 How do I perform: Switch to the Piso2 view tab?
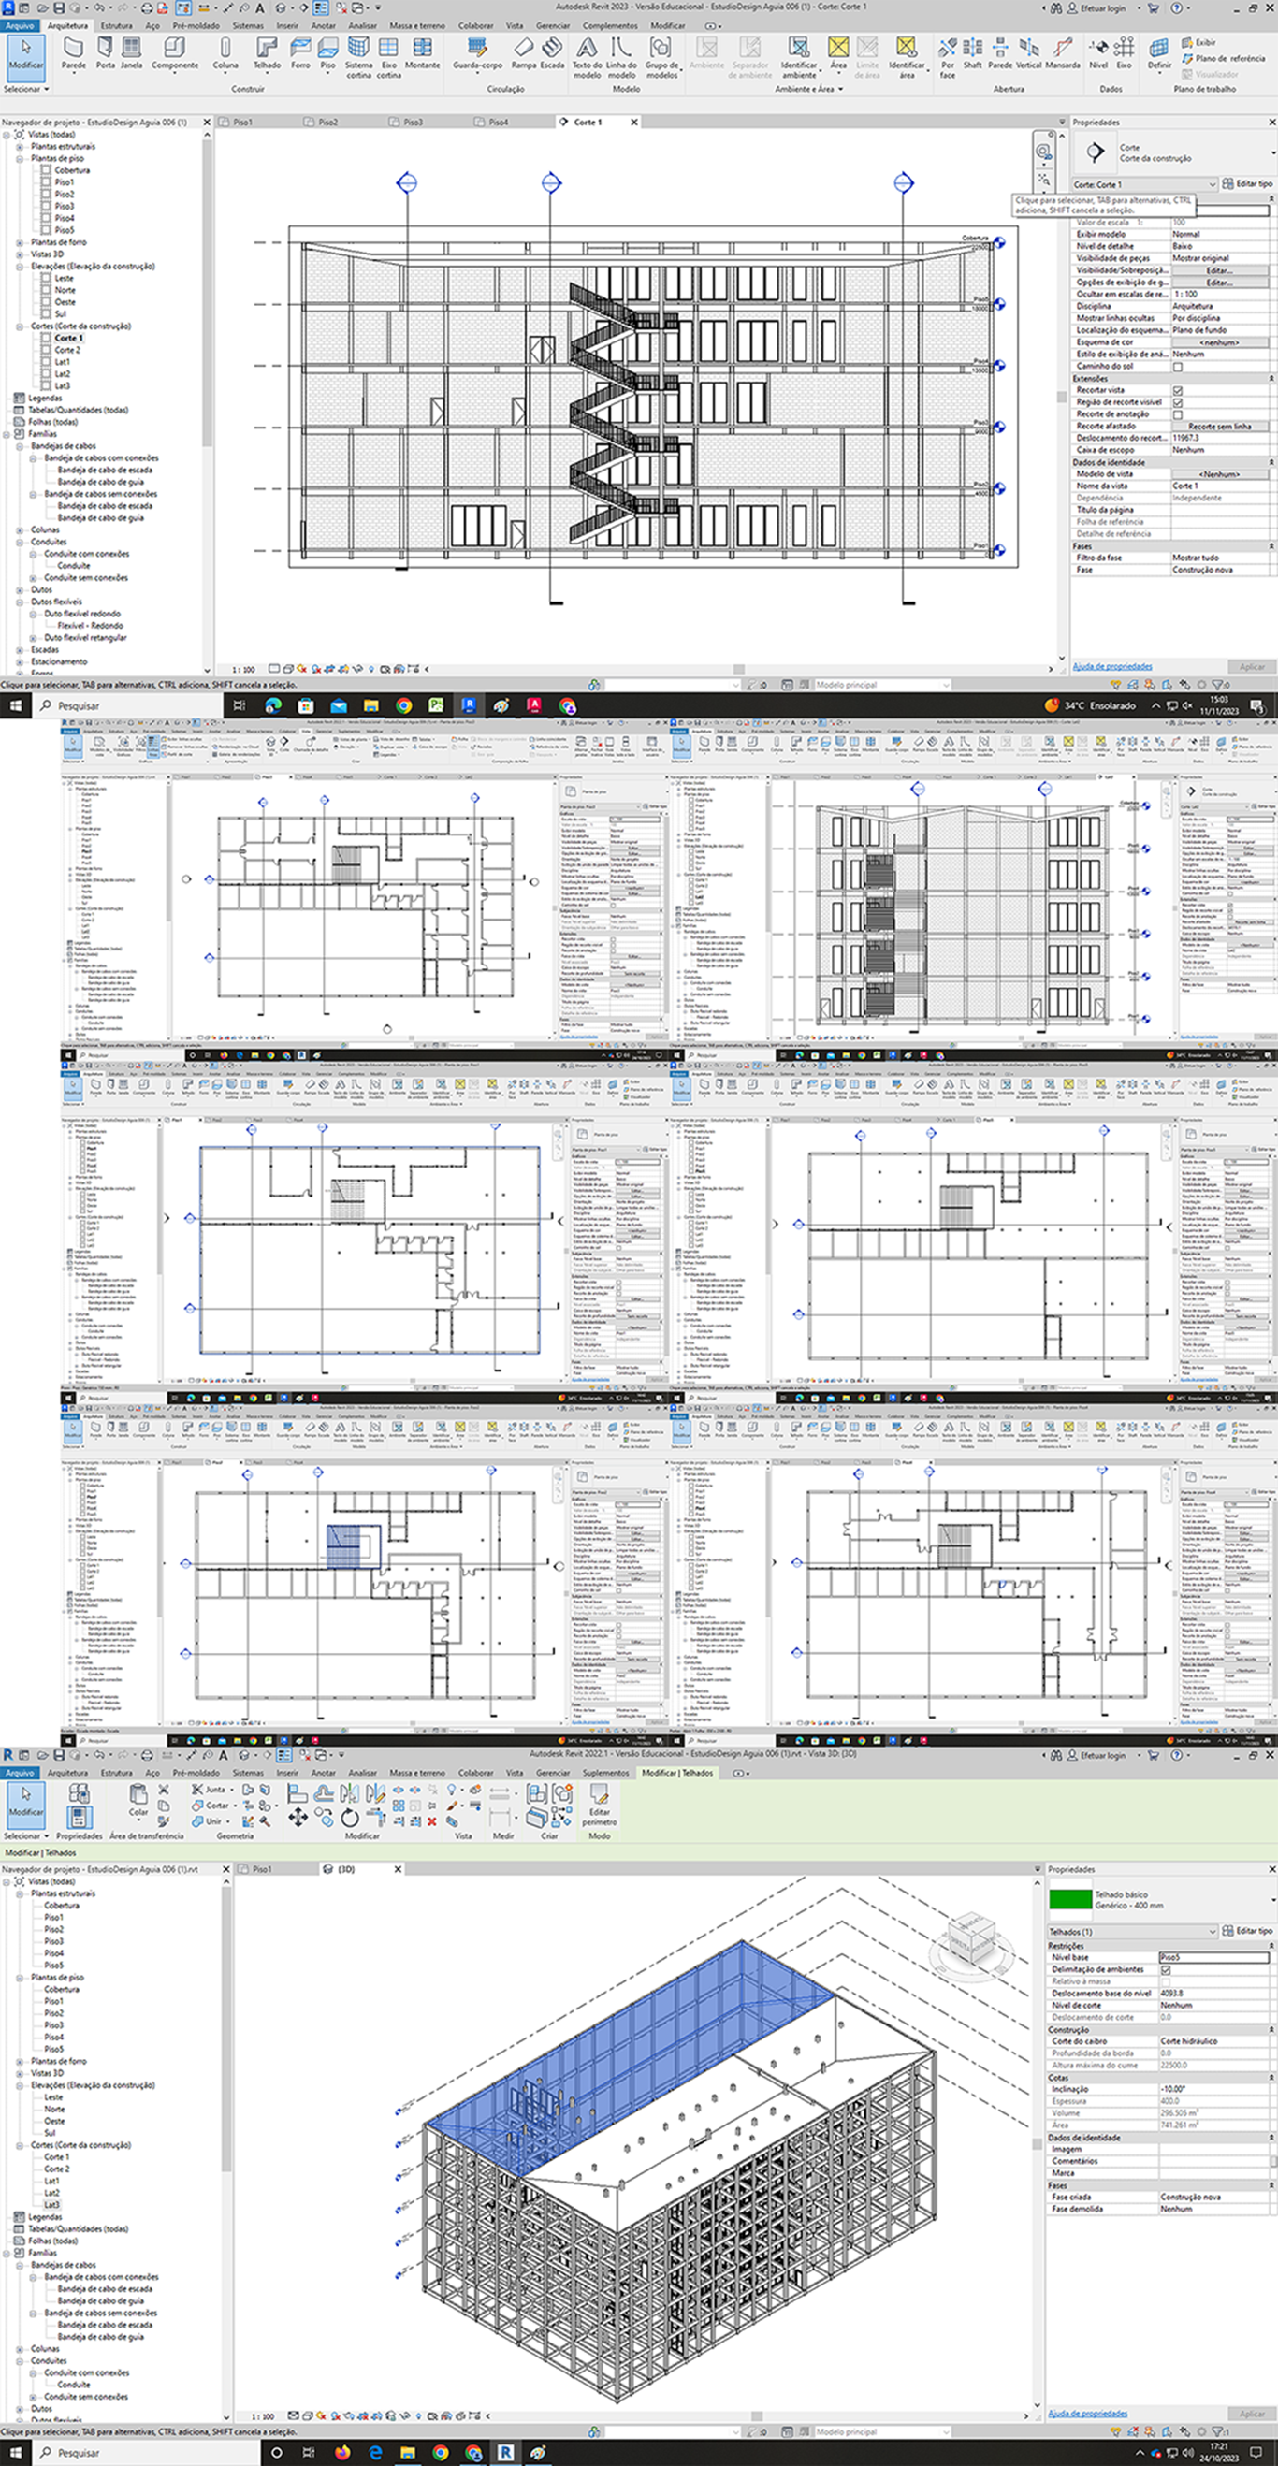(x=328, y=123)
